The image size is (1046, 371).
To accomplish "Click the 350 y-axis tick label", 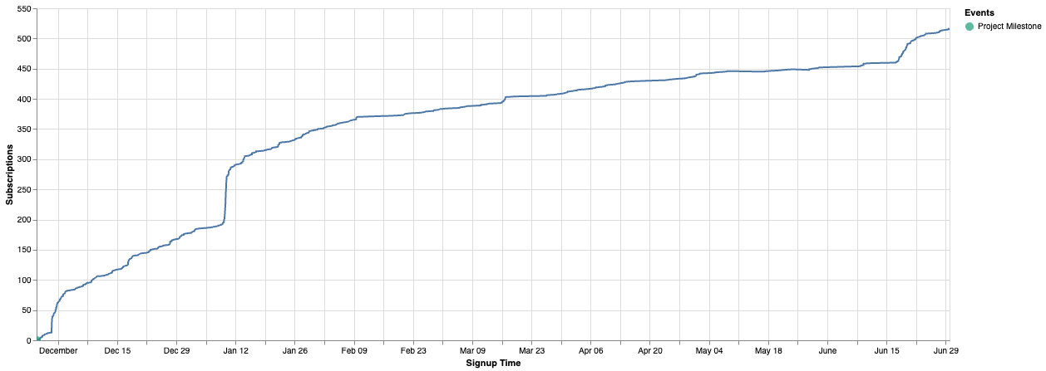I will (25, 129).
